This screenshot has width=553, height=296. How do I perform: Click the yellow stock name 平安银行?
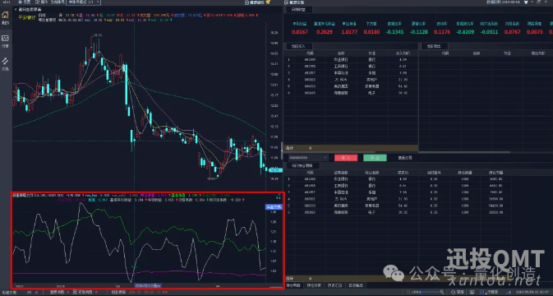point(27,17)
